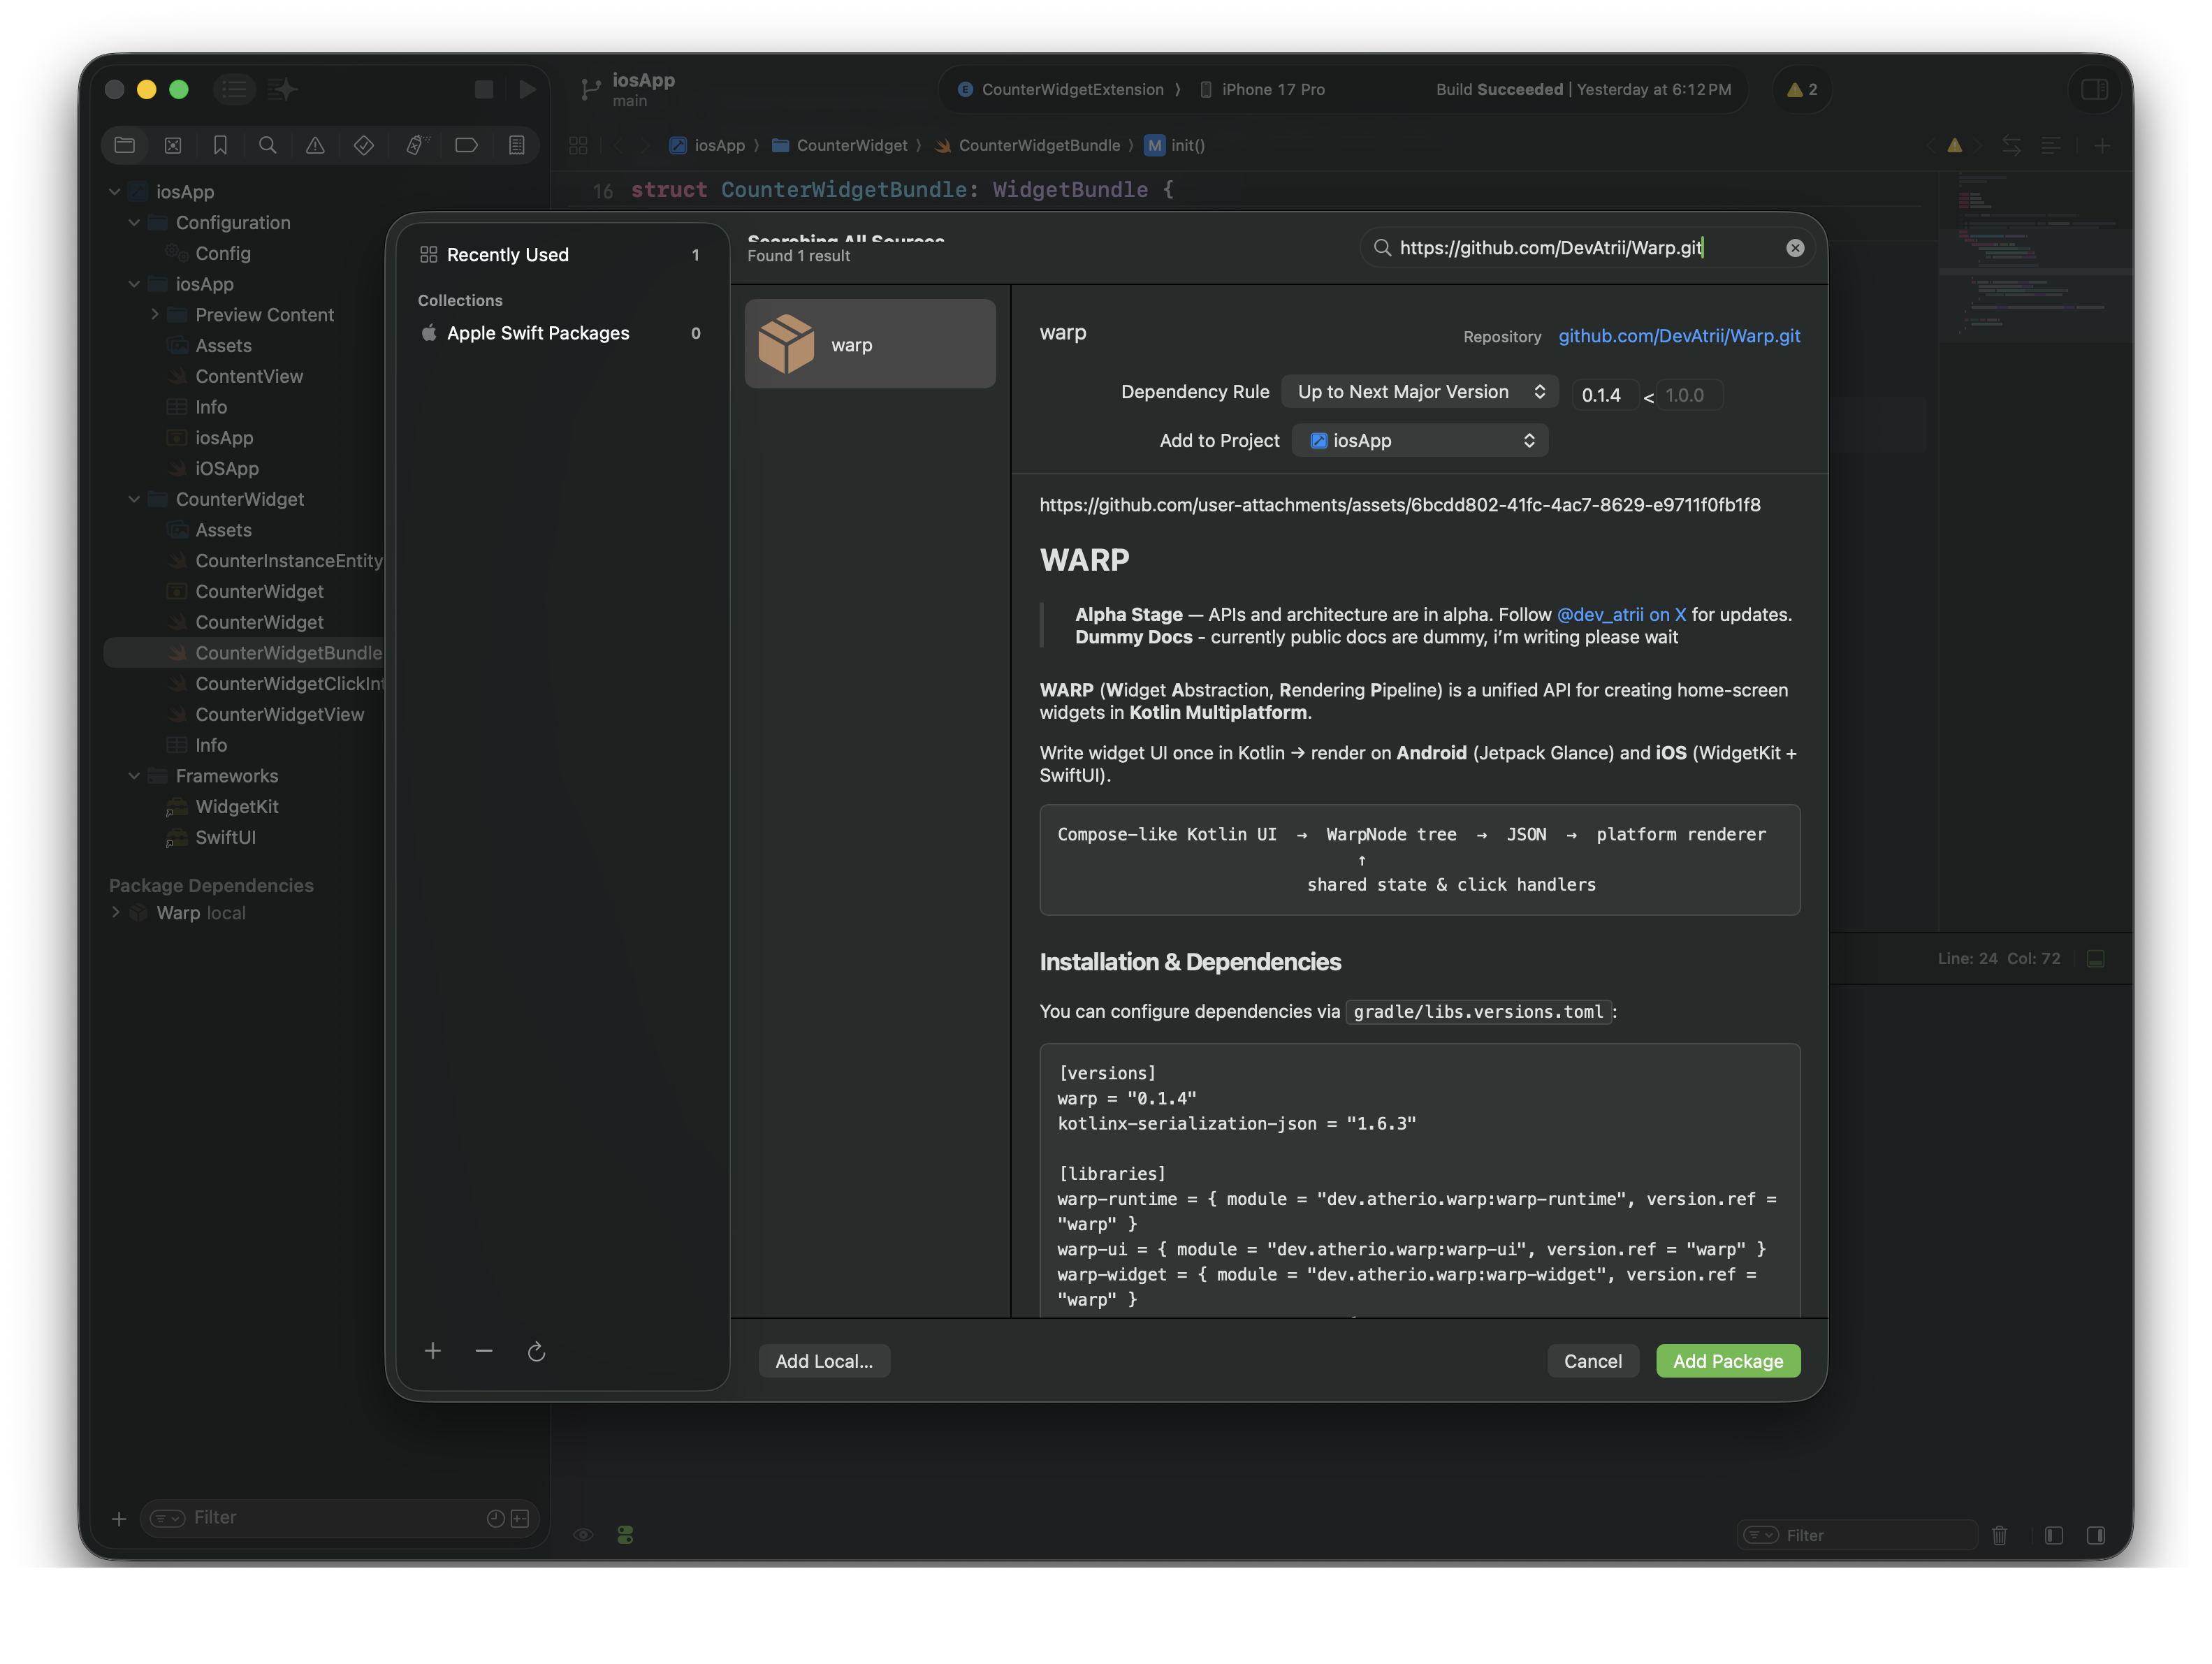Toggle the inspector panel icon
Screen dimensions: 2212x1664
(2094, 90)
